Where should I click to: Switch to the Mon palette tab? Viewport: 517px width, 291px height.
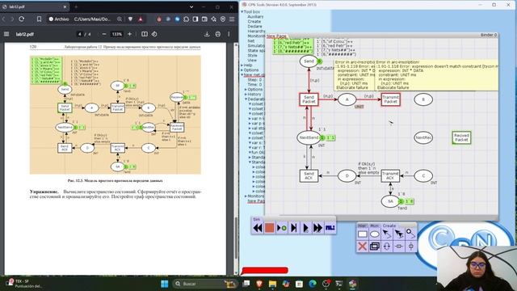click(374, 226)
